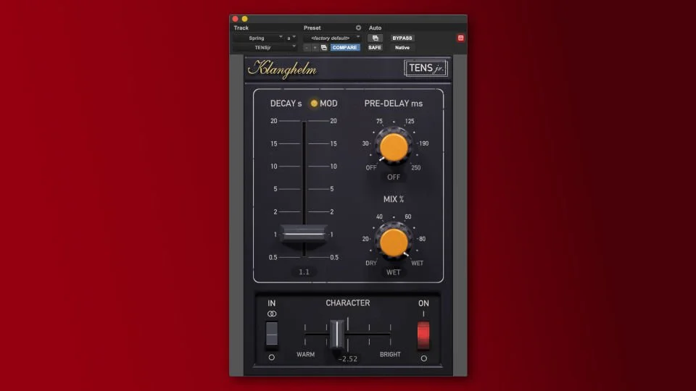This screenshot has width=696, height=391.
Task: Click the MIX orange knob
Action: tap(394, 243)
